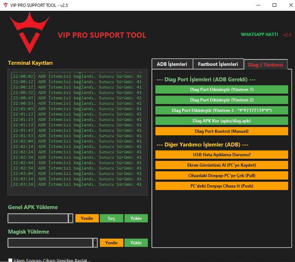Take screenshot with Ekran Görüntüsü Al

coord(221,165)
